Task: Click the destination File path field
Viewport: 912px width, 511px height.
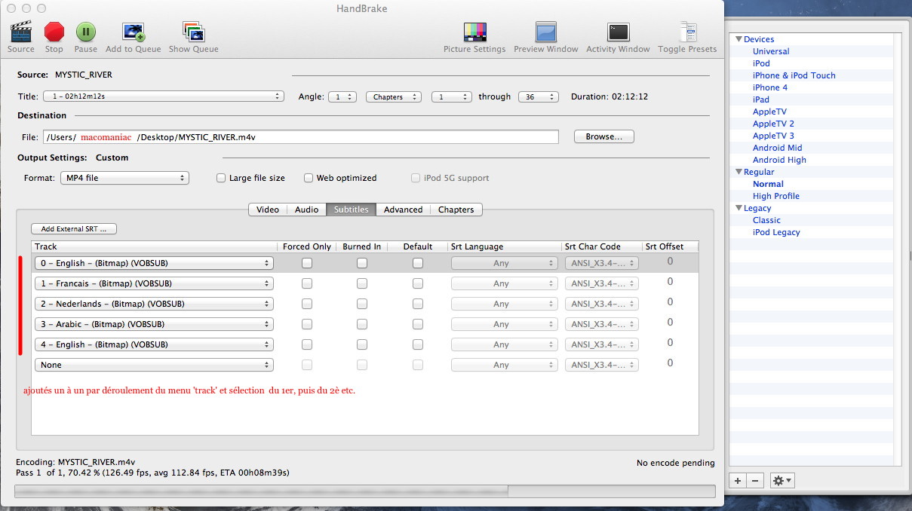Action: pyautogui.click(x=301, y=136)
